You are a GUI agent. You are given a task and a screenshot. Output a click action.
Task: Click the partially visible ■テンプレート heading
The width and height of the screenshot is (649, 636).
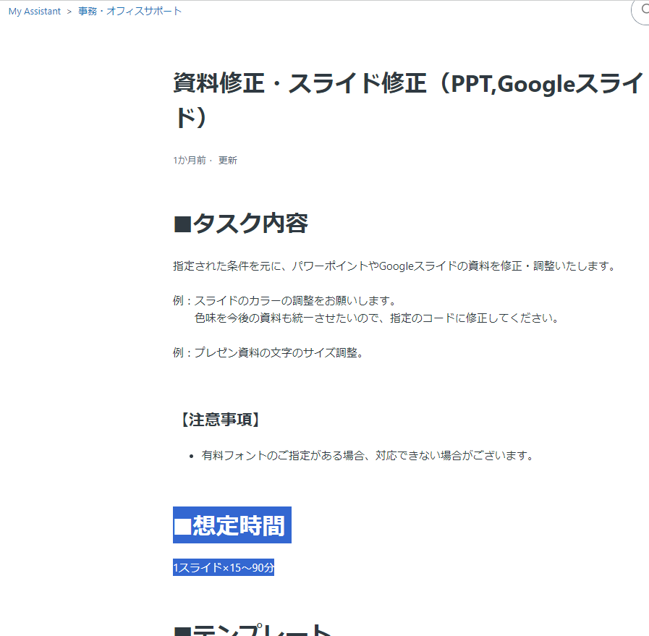click(253, 628)
